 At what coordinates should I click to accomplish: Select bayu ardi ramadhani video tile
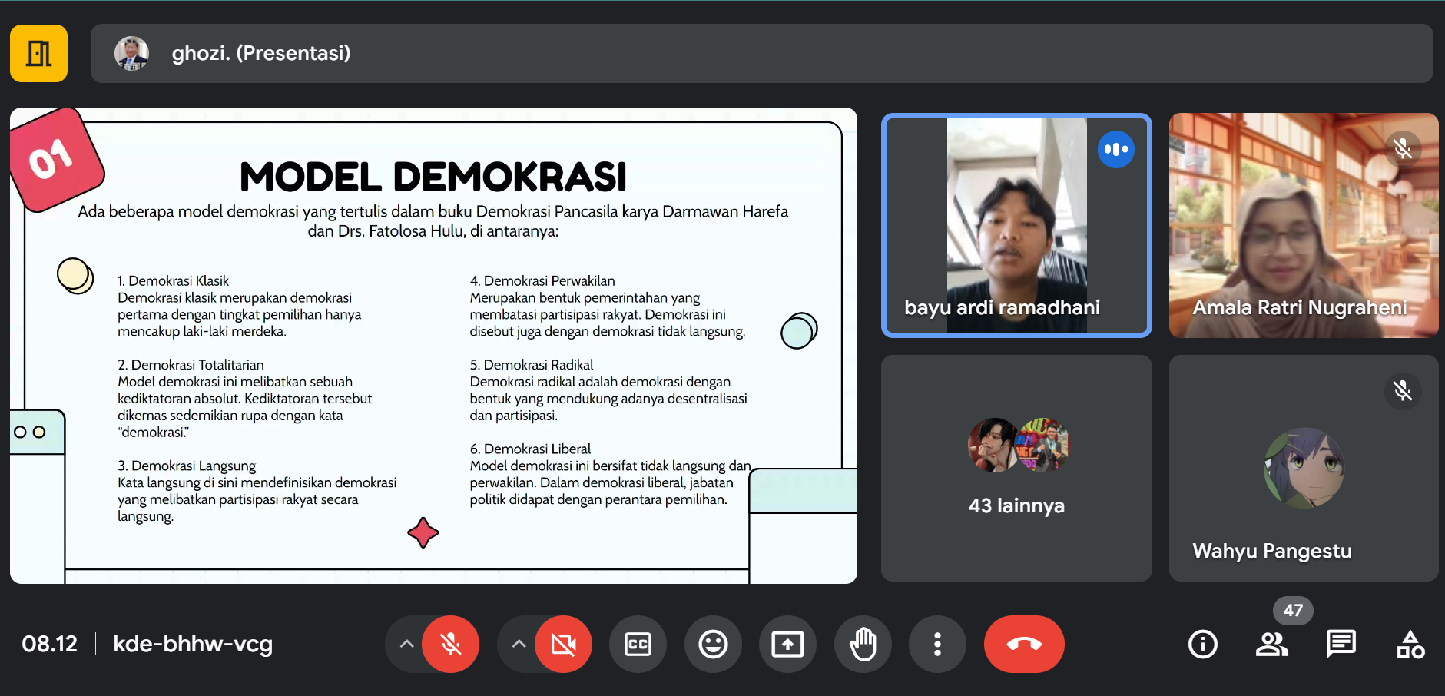(x=1016, y=225)
